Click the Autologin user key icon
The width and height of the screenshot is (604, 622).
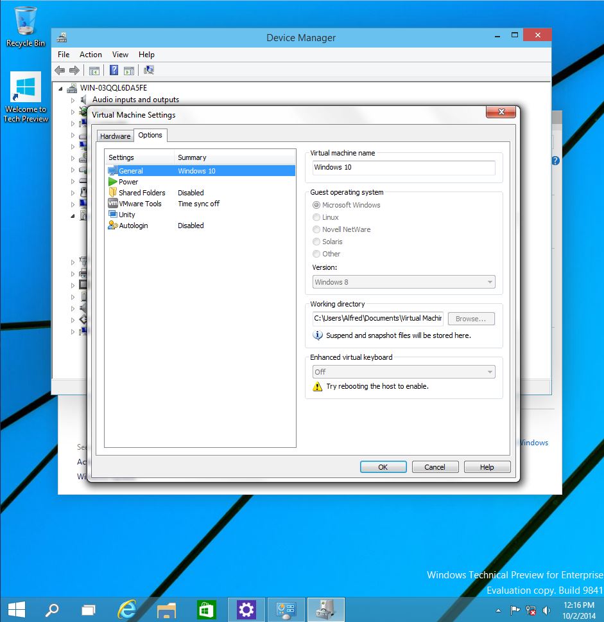113,226
